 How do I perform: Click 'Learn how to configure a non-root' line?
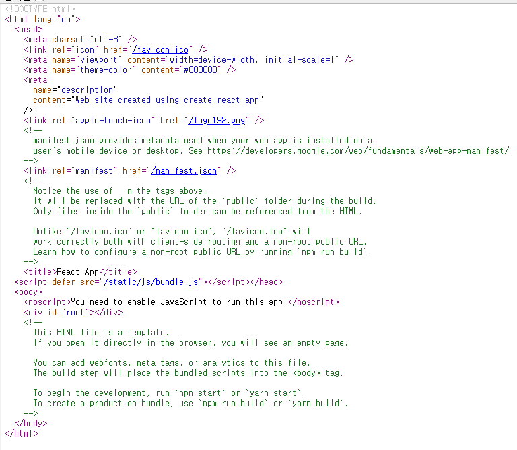point(202,252)
